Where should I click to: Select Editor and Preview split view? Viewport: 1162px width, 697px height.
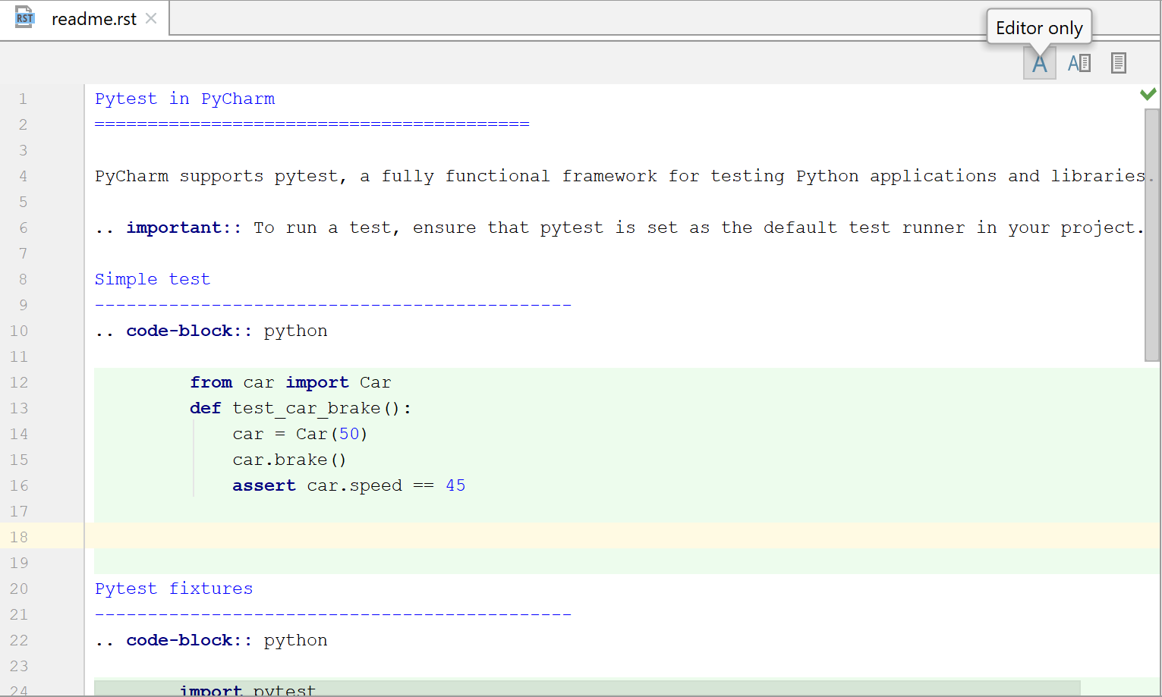1079,63
